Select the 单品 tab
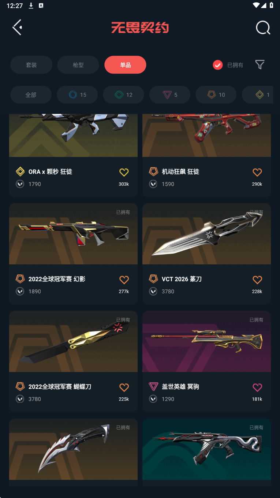Viewport: 280px width, 498px height. click(125, 65)
